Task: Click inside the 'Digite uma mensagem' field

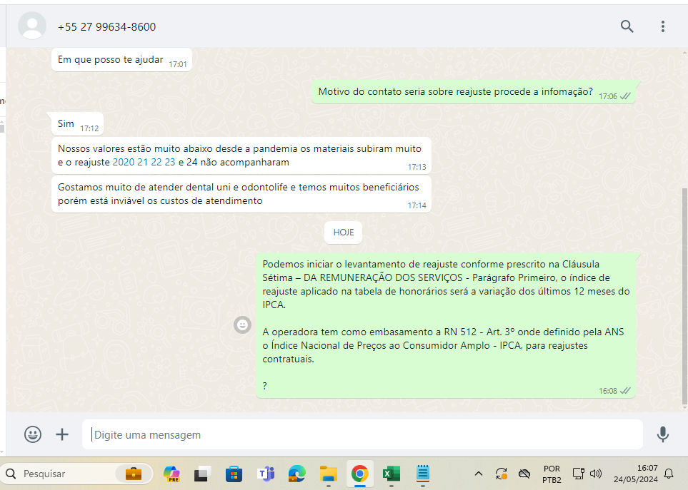Action: pyautogui.click(x=362, y=434)
